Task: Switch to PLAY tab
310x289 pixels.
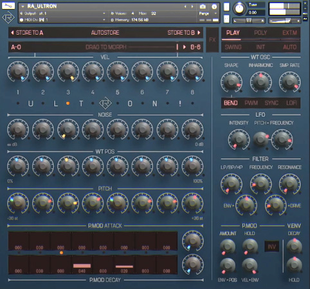Action: pos(233,33)
